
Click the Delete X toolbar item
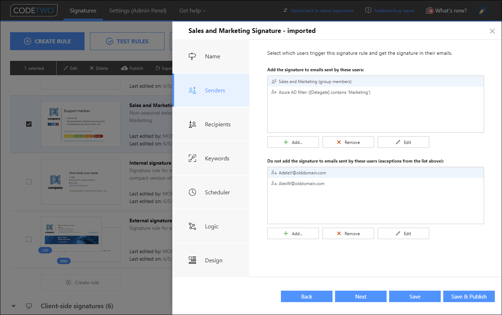click(x=99, y=68)
